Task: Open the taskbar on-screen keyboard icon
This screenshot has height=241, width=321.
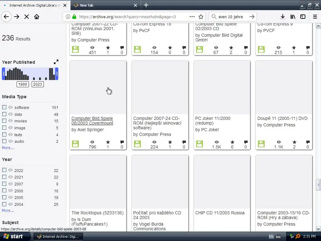Action: point(278,237)
